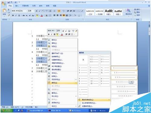Click Replace (替换) in Editing group
The image size is (151, 113).
pos(137,12)
